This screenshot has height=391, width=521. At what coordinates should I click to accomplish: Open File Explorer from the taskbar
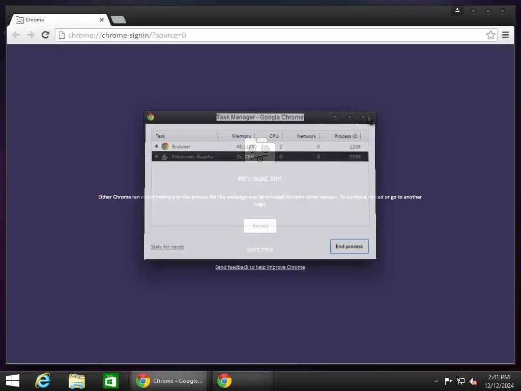pos(77,381)
